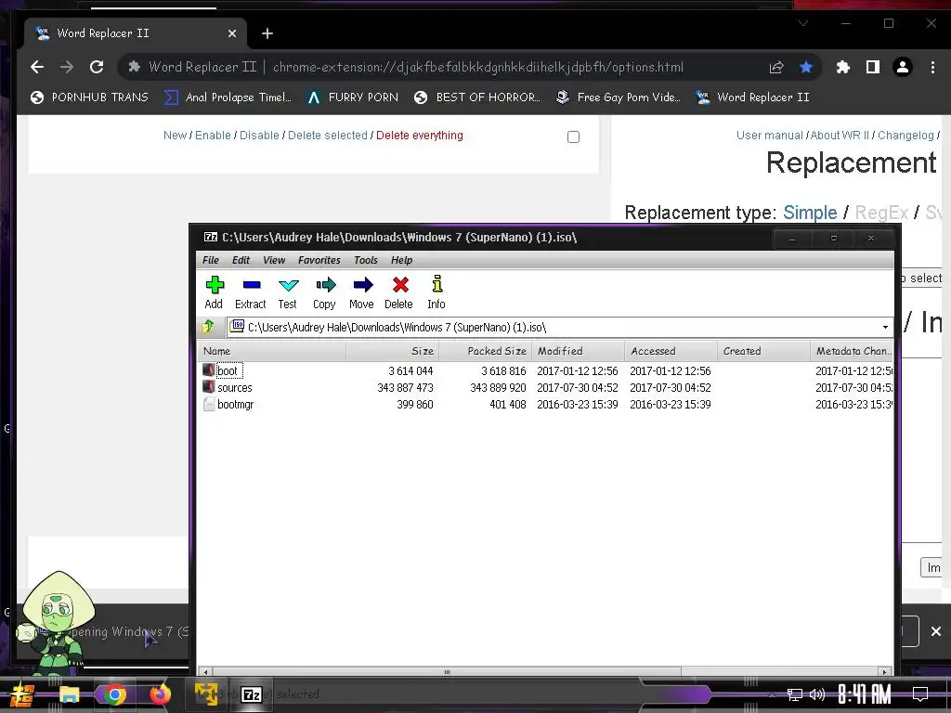
Task: Close the Chrome downloads bar
Action: pyautogui.click(x=936, y=631)
